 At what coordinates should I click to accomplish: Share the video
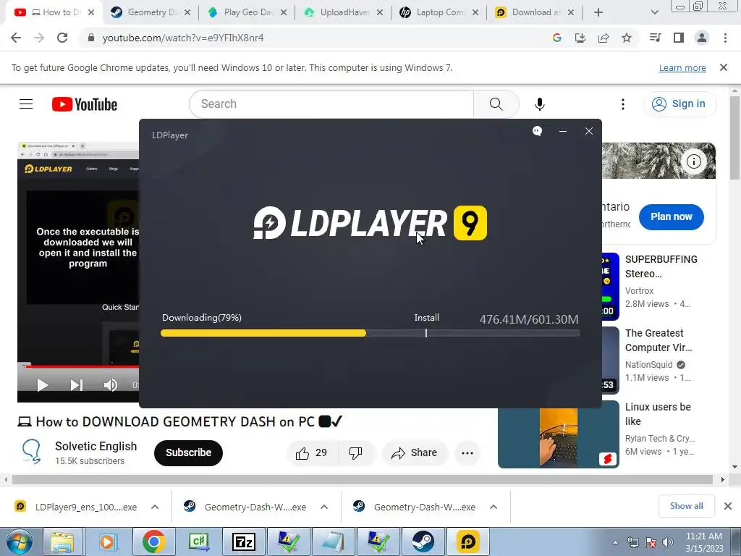(414, 453)
